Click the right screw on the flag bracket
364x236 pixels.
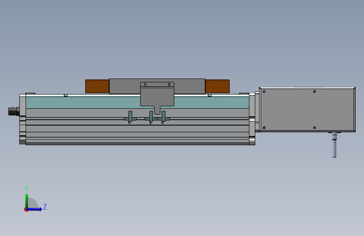tap(169, 85)
